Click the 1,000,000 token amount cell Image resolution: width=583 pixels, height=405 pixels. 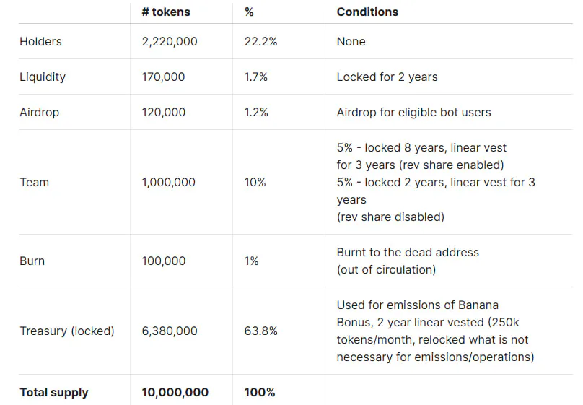click(x=168, y=182)
